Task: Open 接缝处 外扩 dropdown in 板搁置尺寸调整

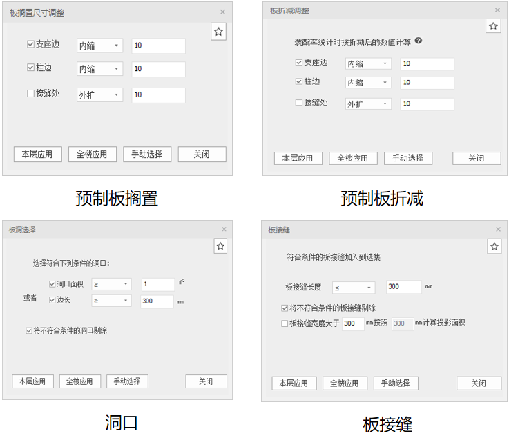Action: (x=100, y=95)
